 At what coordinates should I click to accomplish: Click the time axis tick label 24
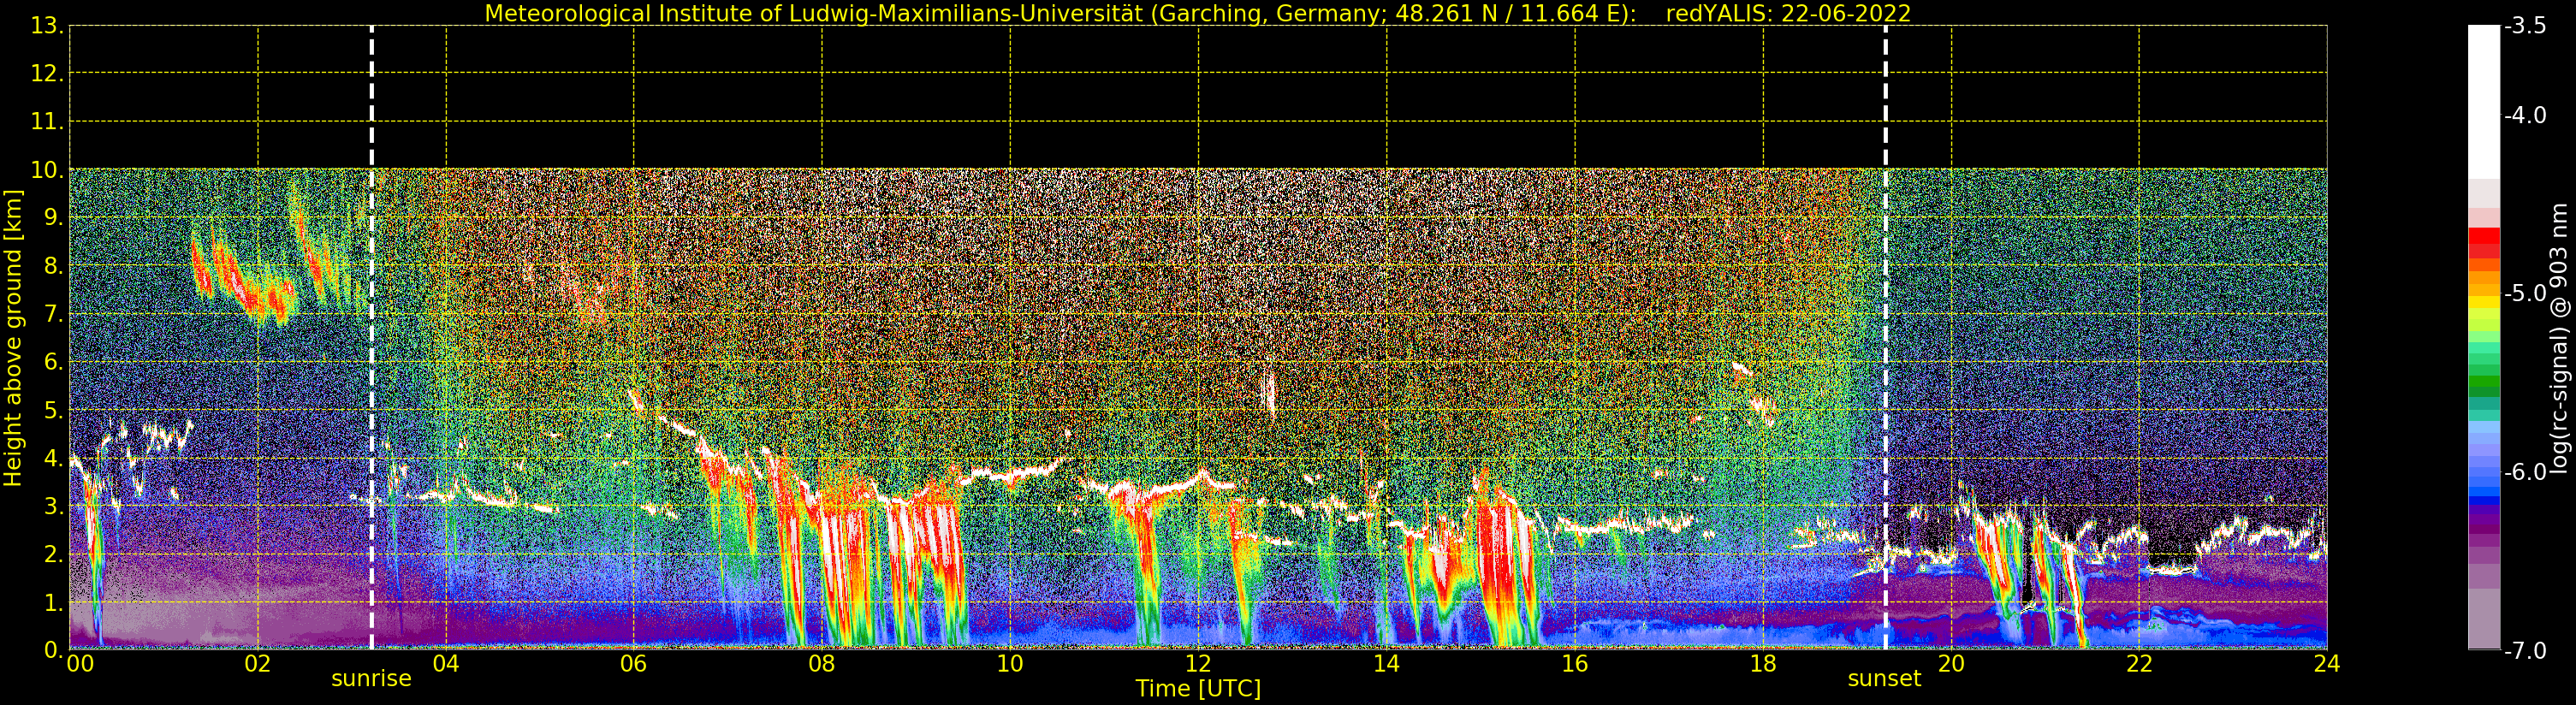pos(2327,663)
